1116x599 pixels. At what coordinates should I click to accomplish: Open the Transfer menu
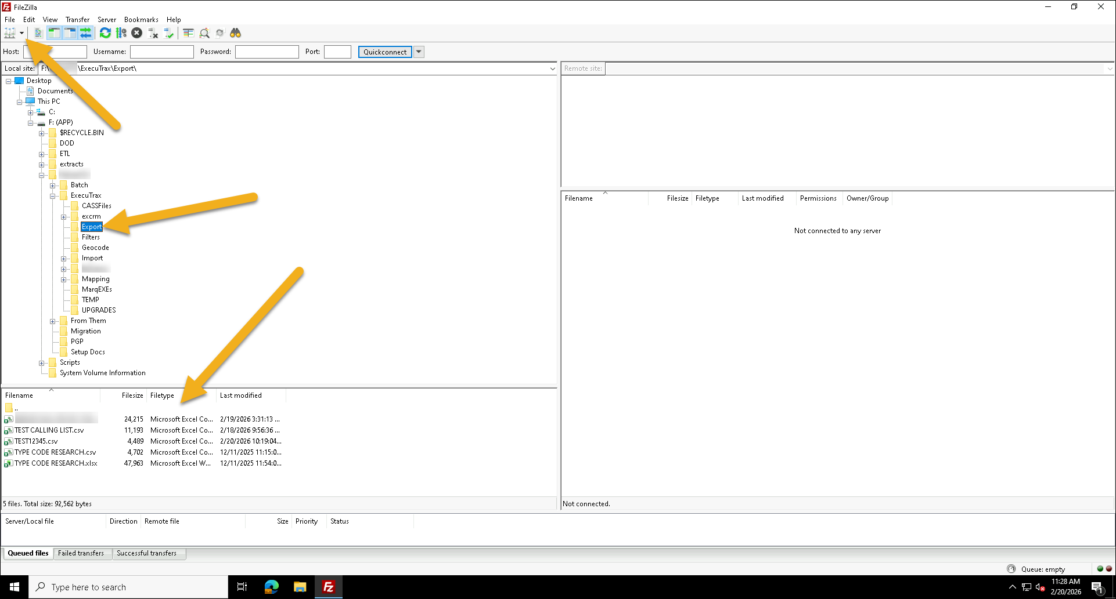(77, 19)
